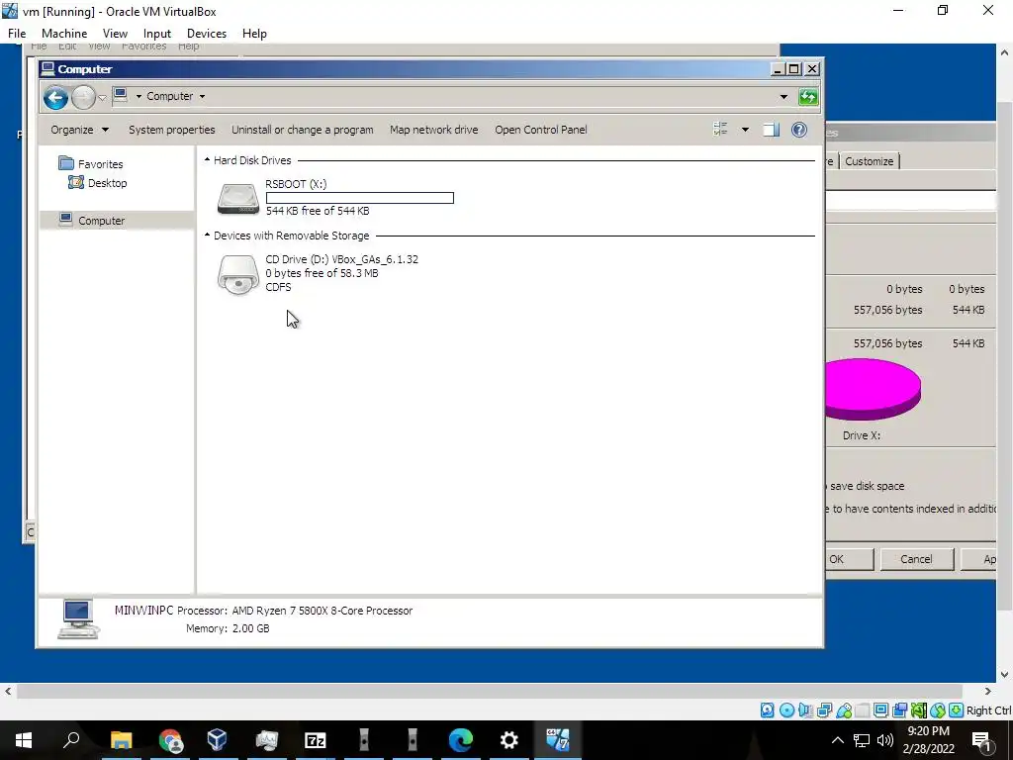
Task: Open the VirtualBox Help menu
Action: click(x=254, y=34)
